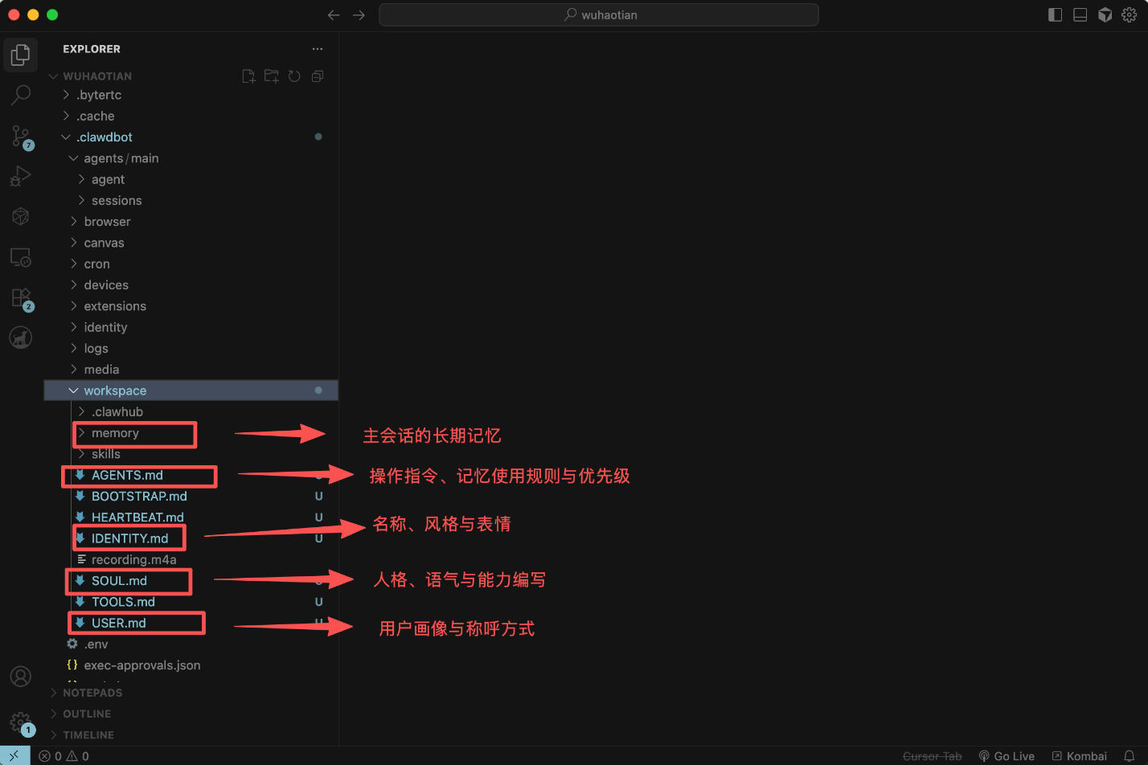Toggle the bottom panel layout icon

[1080, 14]
